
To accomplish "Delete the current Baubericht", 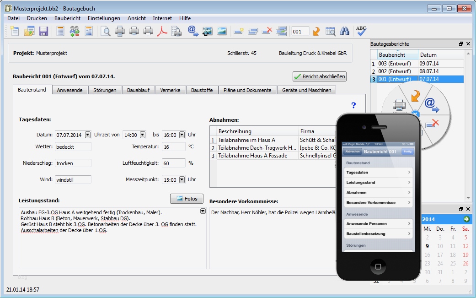I will (x=267, y=31).
